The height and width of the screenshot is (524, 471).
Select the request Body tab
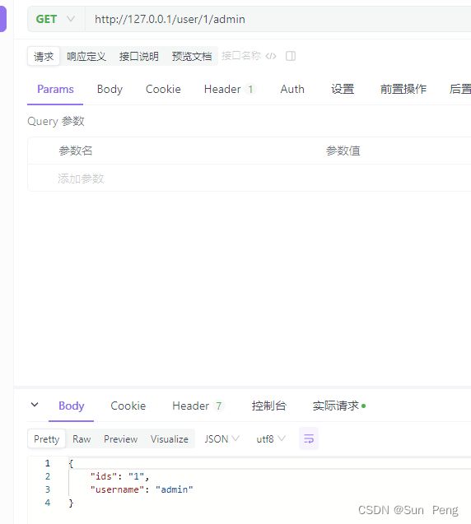pyautogui.click(x=110, y=89)
